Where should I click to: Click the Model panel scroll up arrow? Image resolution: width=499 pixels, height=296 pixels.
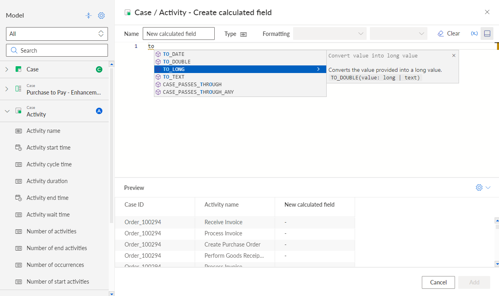coord(112,64)
